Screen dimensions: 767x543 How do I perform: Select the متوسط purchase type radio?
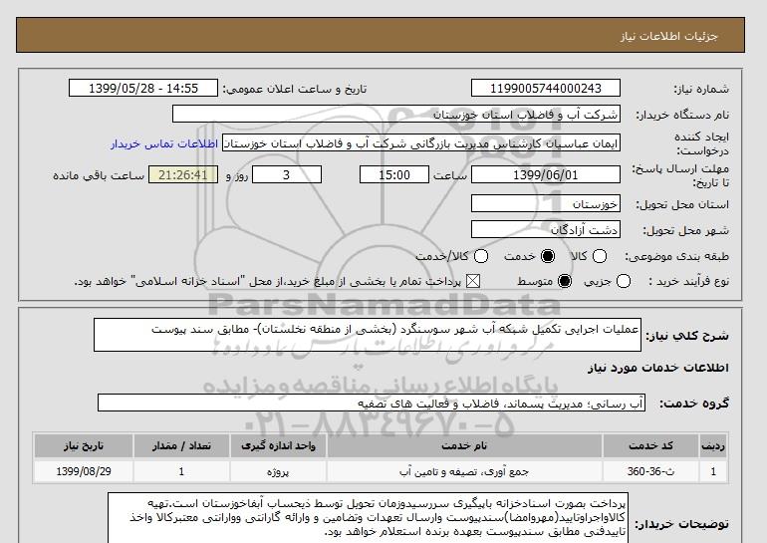(x=565, y=281)
